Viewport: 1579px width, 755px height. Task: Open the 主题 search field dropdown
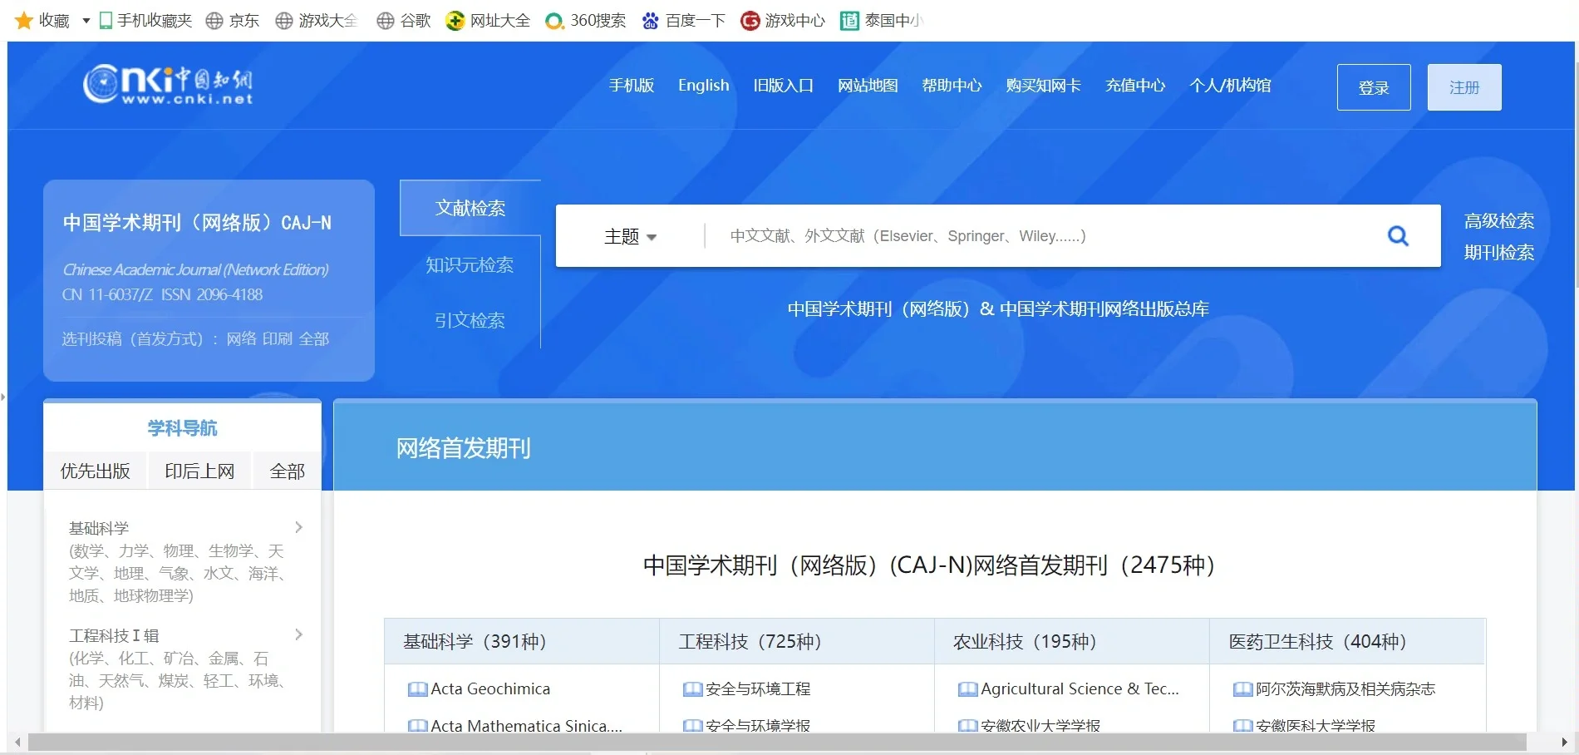(x=630, y=236)
